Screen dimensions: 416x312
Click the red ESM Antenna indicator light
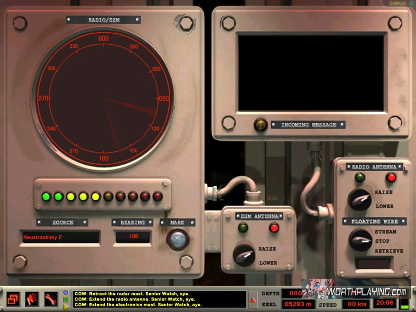tap(274, 228)
